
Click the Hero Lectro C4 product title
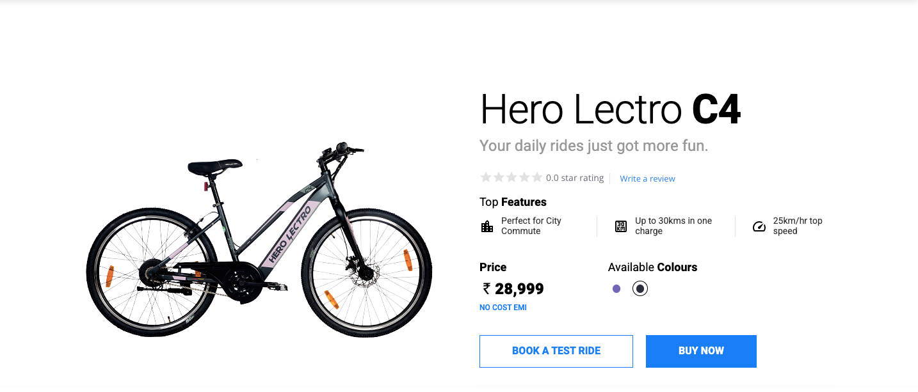[x=610, y=110]
